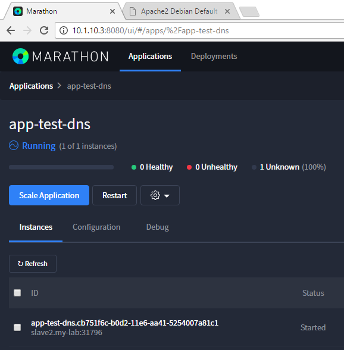Click the Marathon logo icon
Viewport: 344px width, 350px height.
coord(21,56)
